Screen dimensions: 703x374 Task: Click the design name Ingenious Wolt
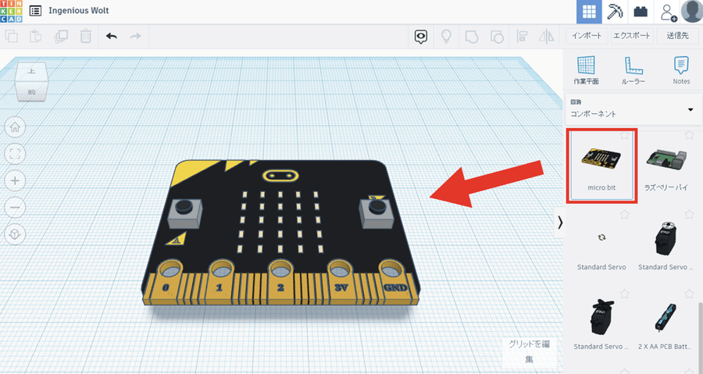point(79,10)
